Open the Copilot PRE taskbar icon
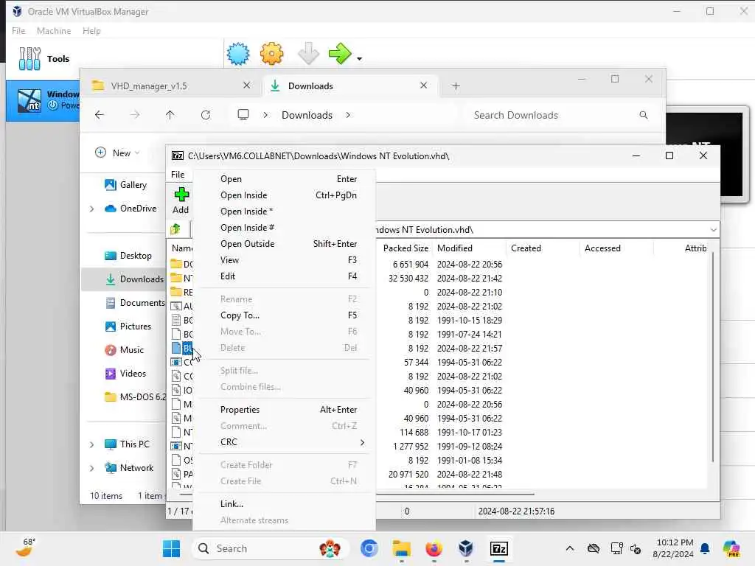 731,548
